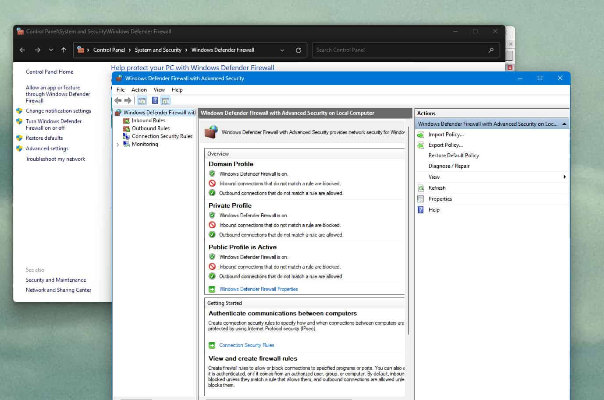Toggle the Show/Hide Console Tree toolbar icon
604x400 pixels.
(x=142, y=101)
